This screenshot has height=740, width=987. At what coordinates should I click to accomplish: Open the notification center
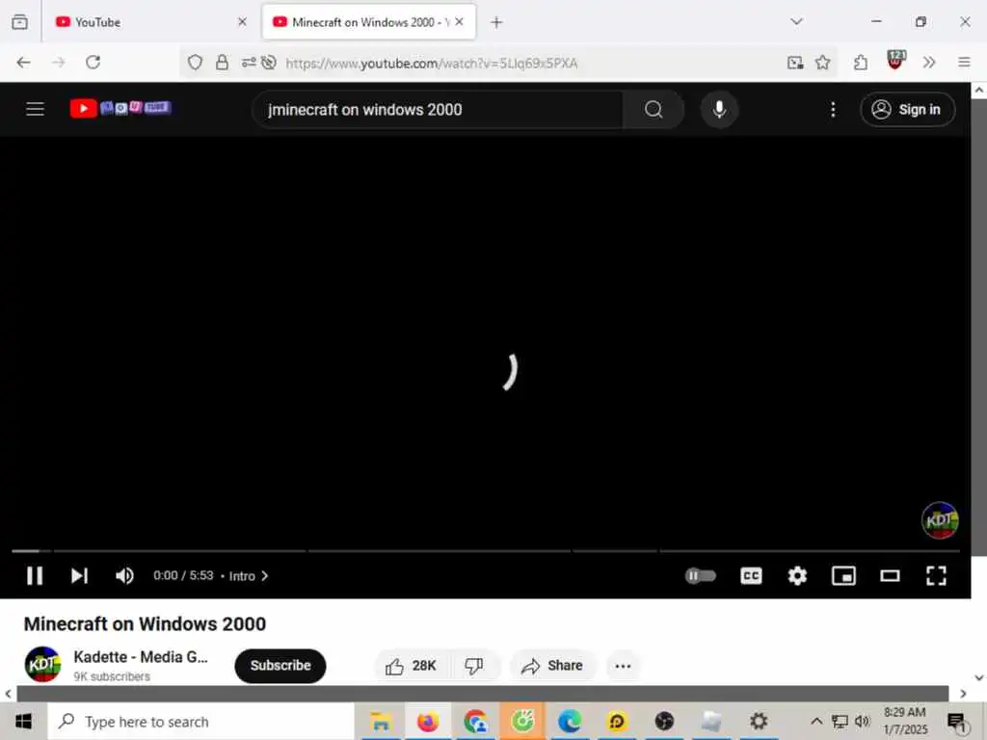(x=957, y=723)
